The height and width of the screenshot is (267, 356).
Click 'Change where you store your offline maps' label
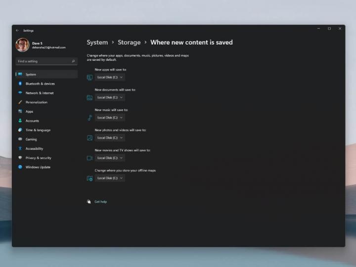click(x=125, y=171)
